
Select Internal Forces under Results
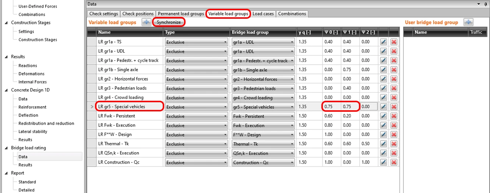(x=32, y=82)
